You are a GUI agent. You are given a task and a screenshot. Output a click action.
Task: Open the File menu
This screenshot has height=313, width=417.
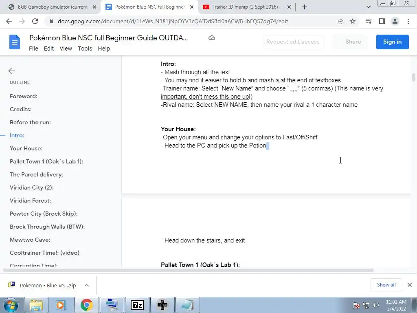click(x=33, y=48)
